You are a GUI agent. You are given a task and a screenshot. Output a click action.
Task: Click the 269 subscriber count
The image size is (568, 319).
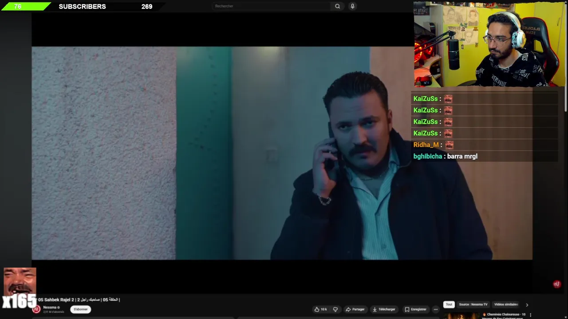coord(147,7)
